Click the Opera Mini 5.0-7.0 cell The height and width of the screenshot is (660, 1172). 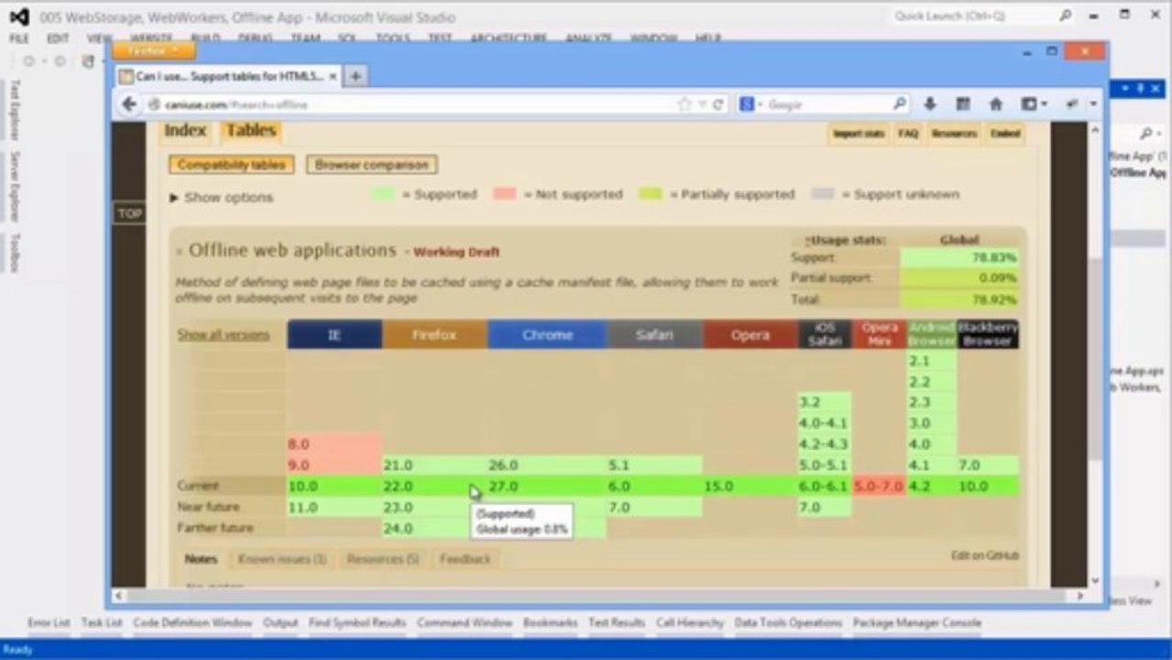(879, 486)
